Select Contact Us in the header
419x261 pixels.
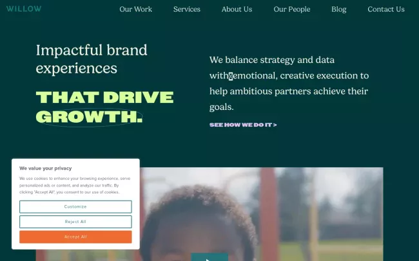386,10
